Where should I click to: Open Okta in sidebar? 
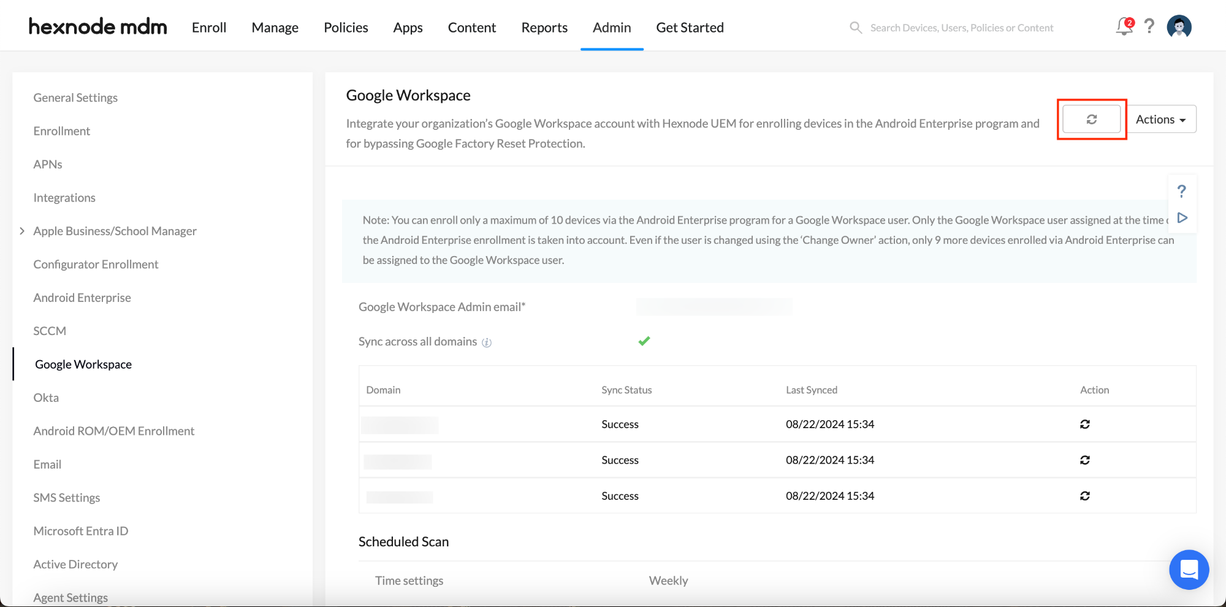(x=46, y=398)
